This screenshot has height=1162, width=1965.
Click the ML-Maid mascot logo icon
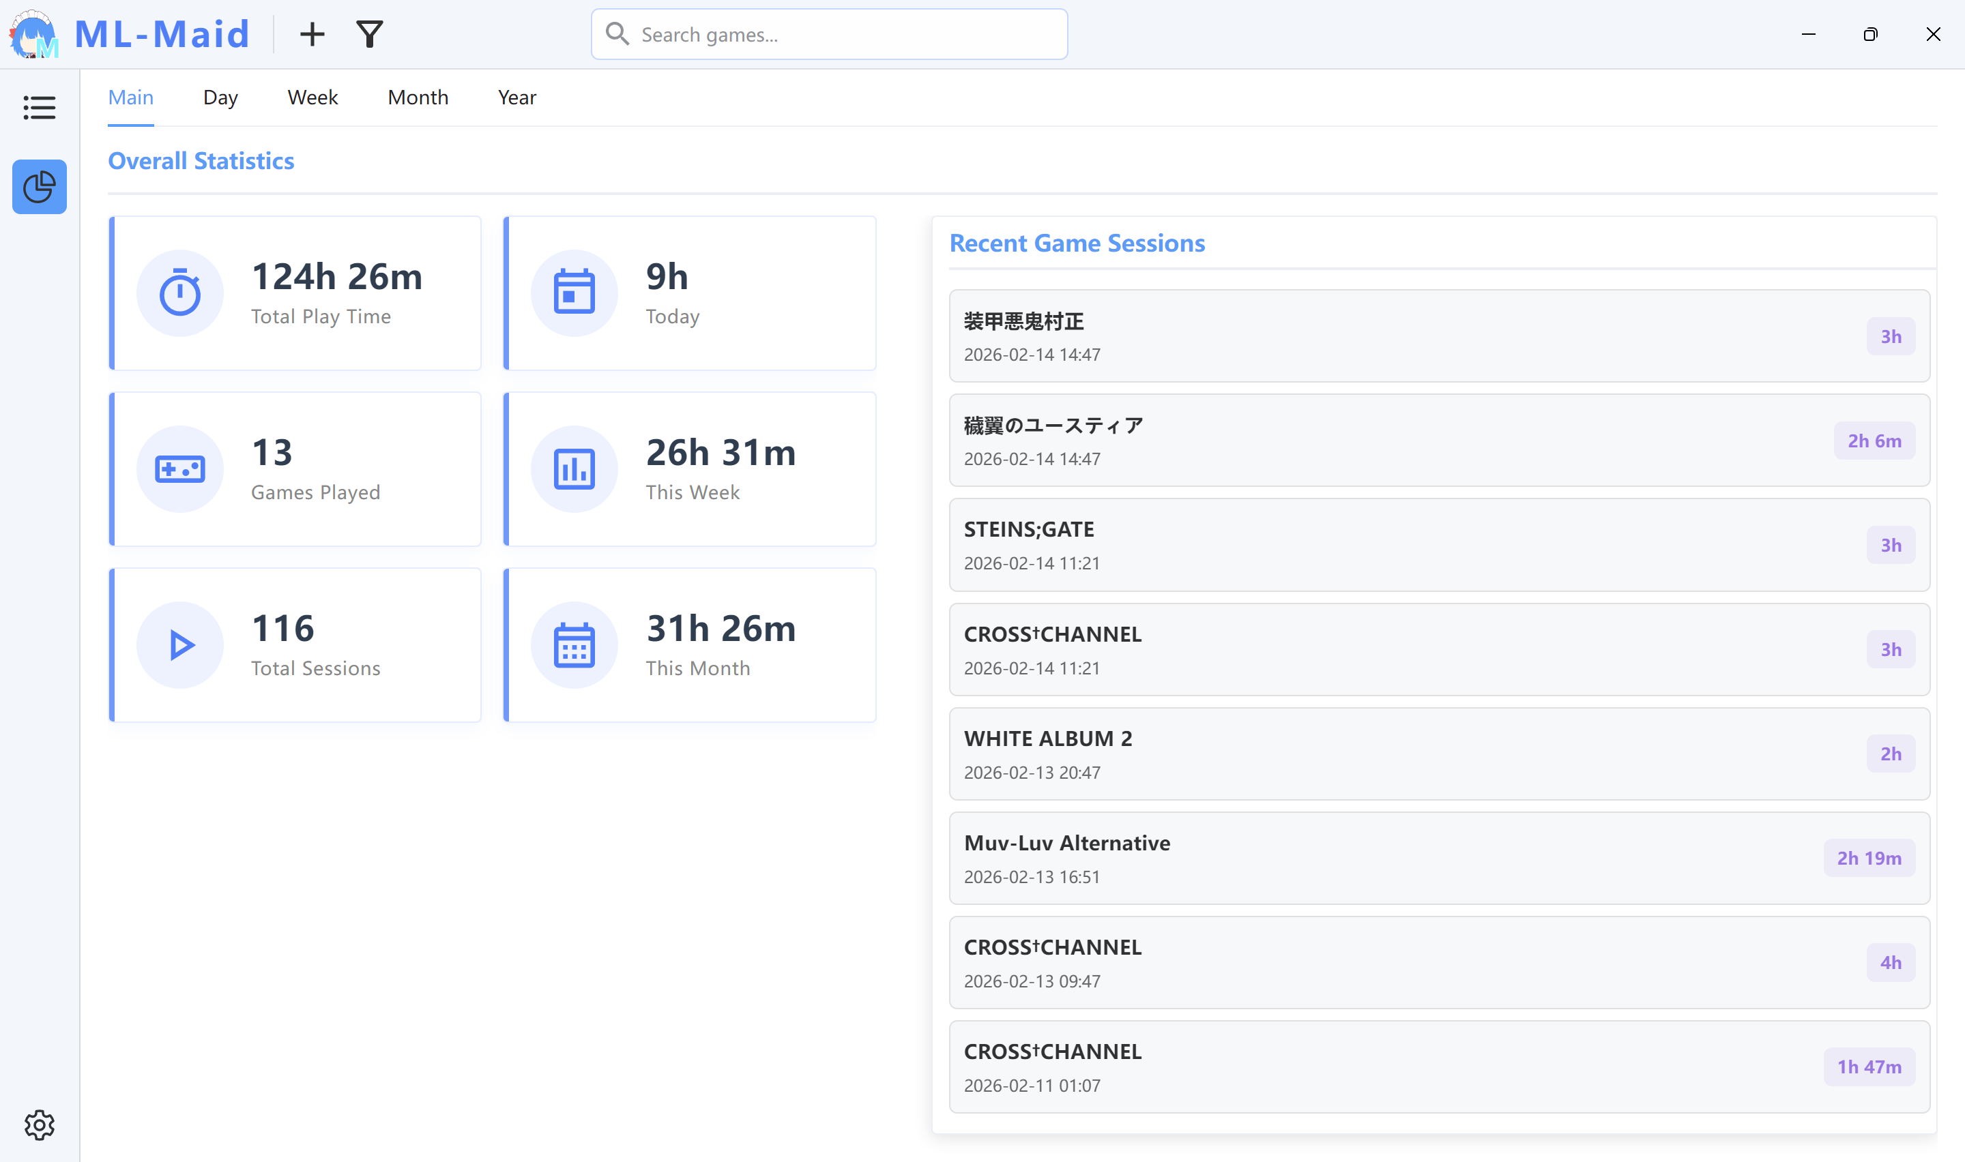[35, 35]
